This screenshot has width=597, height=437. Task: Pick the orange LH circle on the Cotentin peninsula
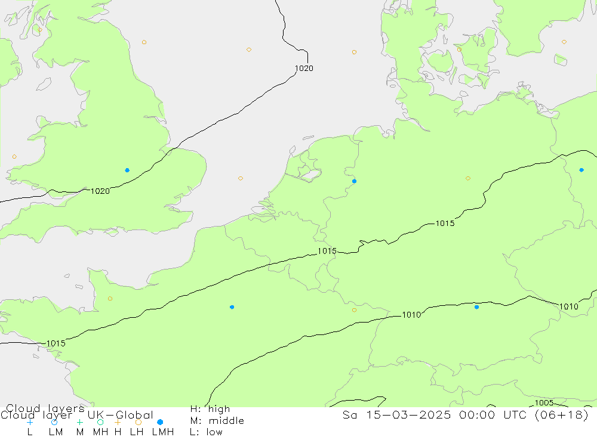pyautogui.click(x=110, y=299)
